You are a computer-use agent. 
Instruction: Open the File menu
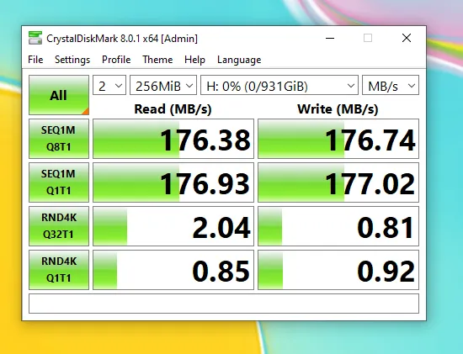click(35, 60)
